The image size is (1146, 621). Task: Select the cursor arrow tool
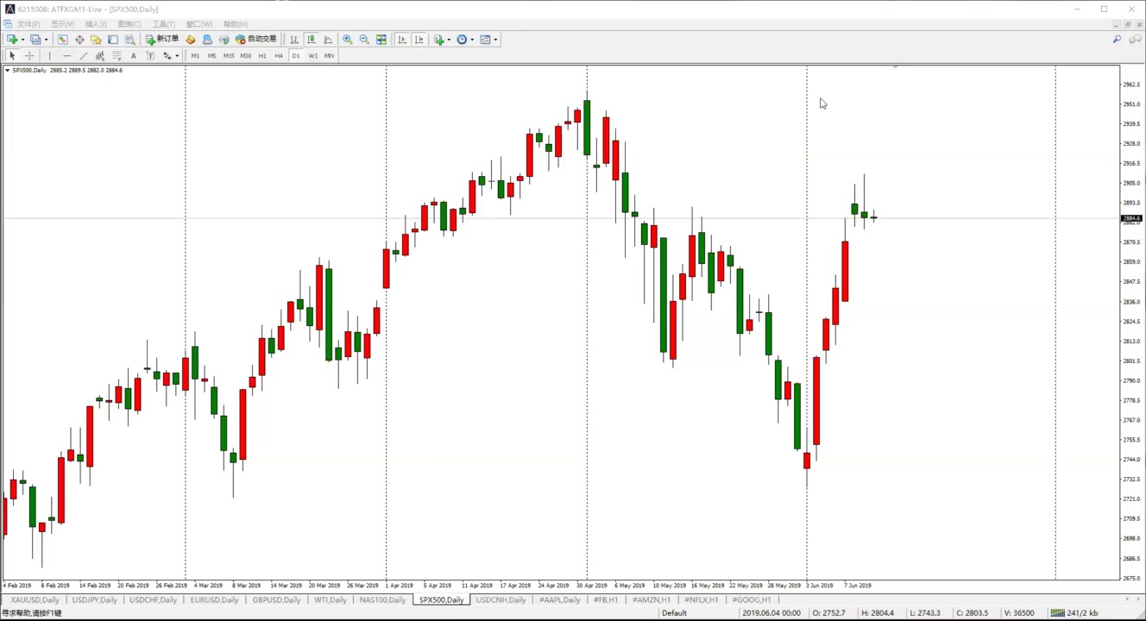(12, 56)
